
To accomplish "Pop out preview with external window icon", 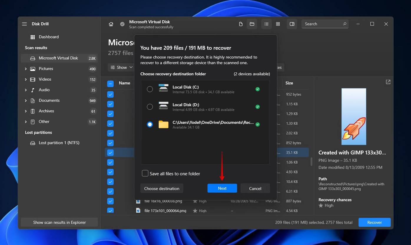I will (x=388, y=82).
